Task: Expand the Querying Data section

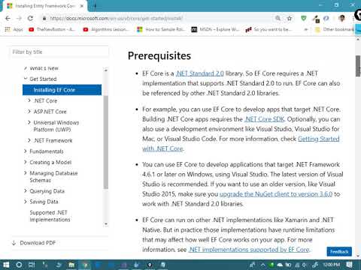Action: point(26,191)
